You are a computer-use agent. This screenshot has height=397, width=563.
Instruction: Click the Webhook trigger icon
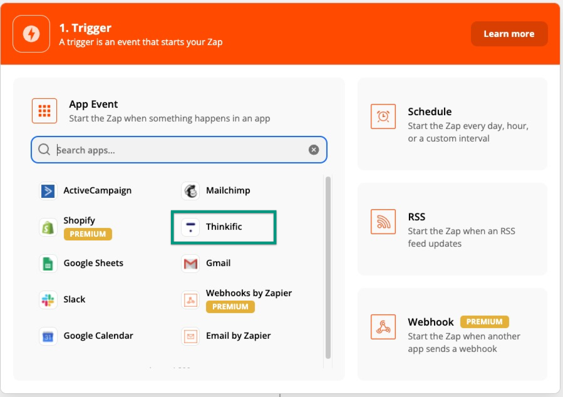pos(383,327)
